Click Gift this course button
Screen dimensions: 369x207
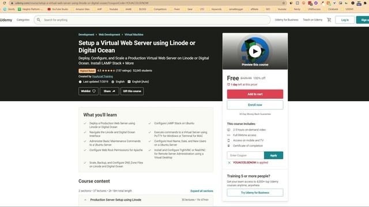132,91
